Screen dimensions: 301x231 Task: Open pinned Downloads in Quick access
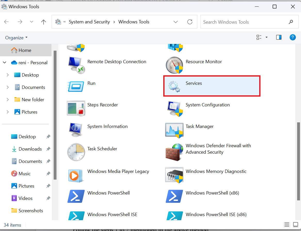coord(27,149)
